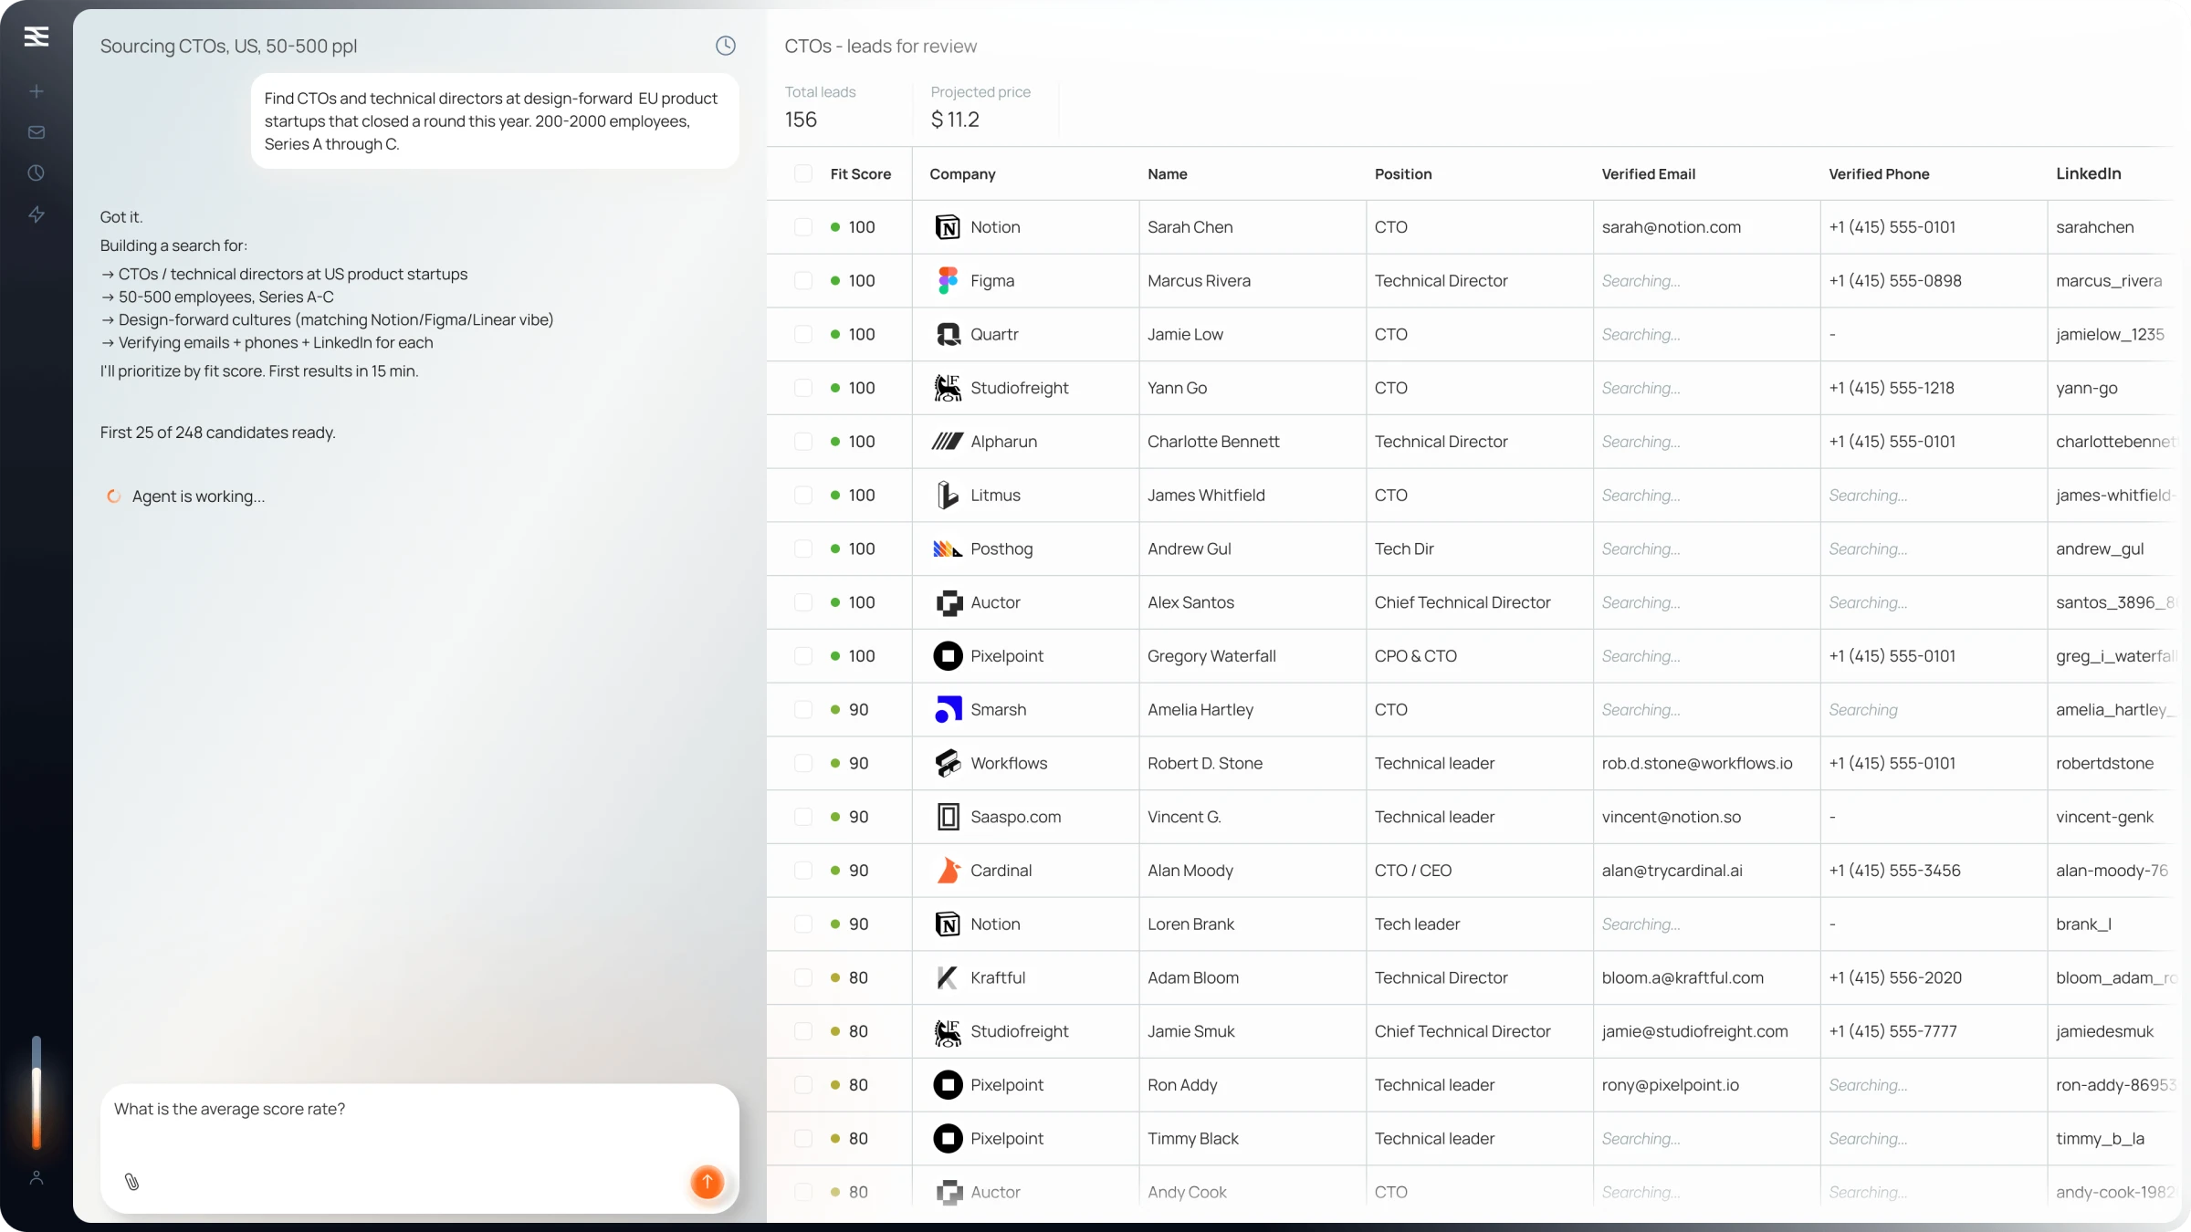
Task: Select the Charlotte Bennett row checkbox
Action: [803, 442]
